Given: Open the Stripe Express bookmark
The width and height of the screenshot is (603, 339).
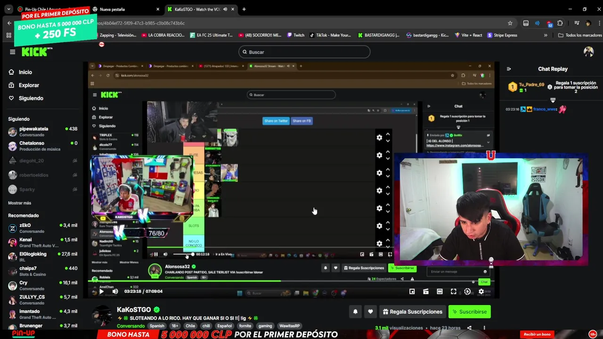Looking at the screenshot, I should coord(502,35).
